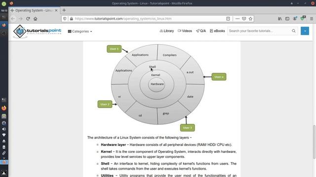Show site security padlock info

point(71,19)
